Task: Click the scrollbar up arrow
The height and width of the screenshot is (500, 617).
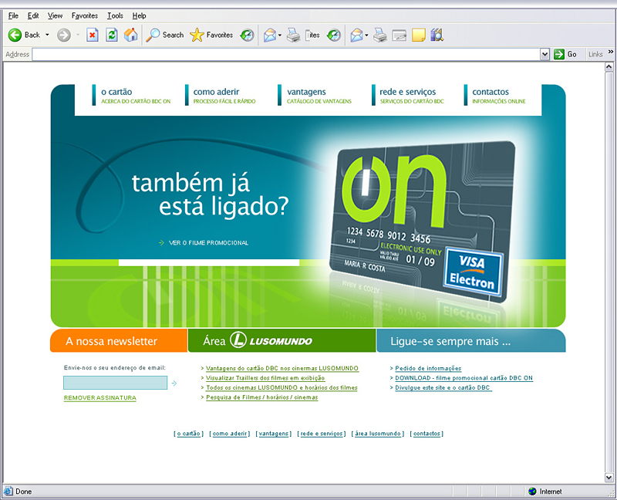Action: coord(609,67)
